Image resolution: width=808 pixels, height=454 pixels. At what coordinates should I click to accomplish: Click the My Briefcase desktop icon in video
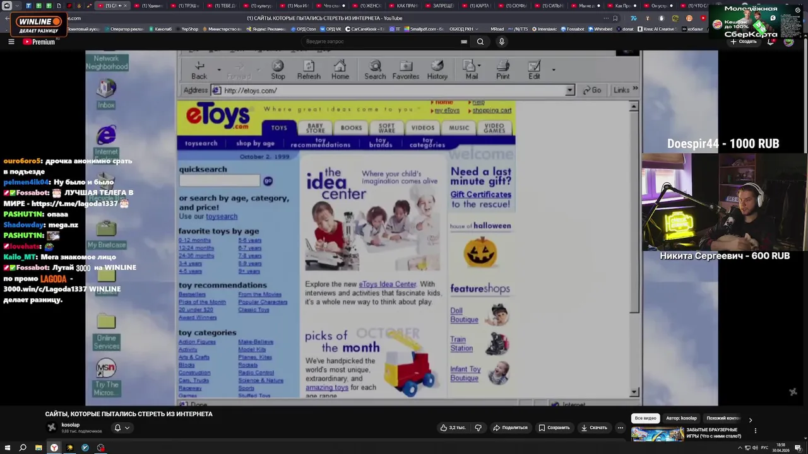point(107,234)
